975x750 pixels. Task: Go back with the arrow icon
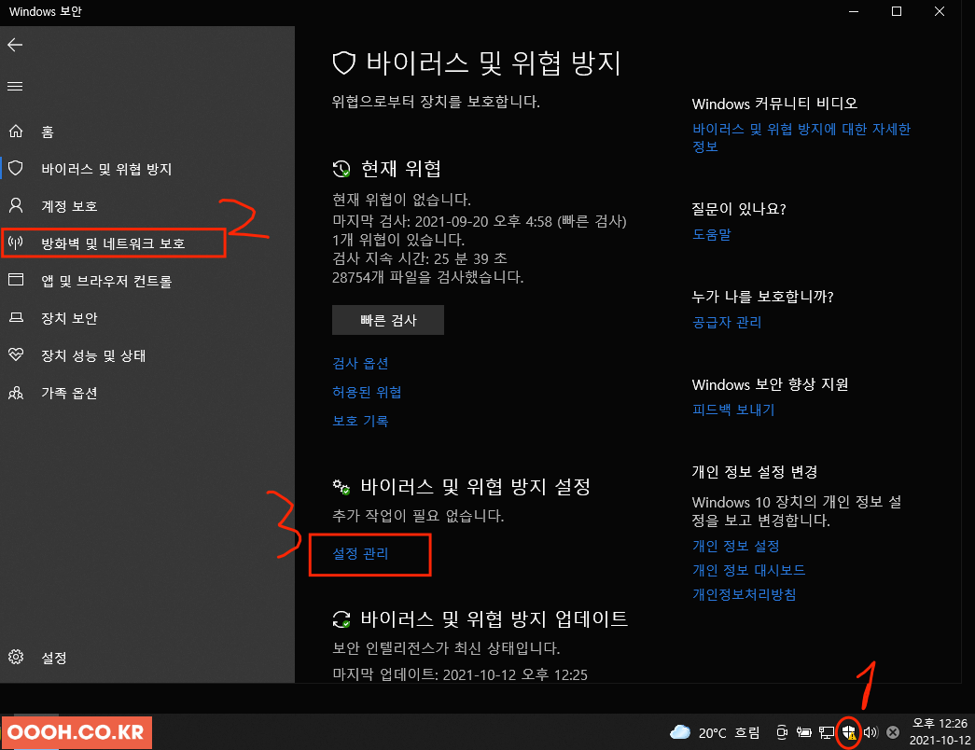pos(15,45)
